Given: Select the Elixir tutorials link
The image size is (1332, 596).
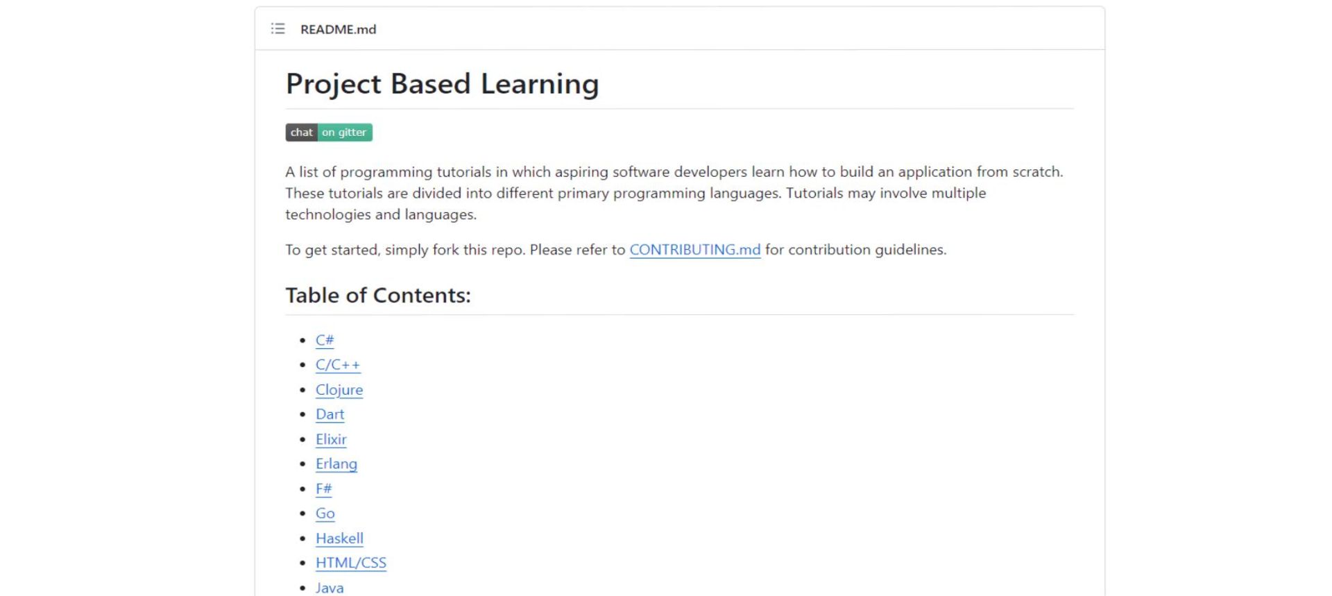Looking at the screenshot, I should 331,439.
